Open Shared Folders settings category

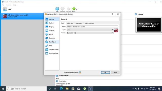(x=52, y=50)
